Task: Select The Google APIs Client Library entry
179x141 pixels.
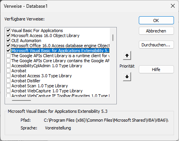Action: [x=60, y=56]
